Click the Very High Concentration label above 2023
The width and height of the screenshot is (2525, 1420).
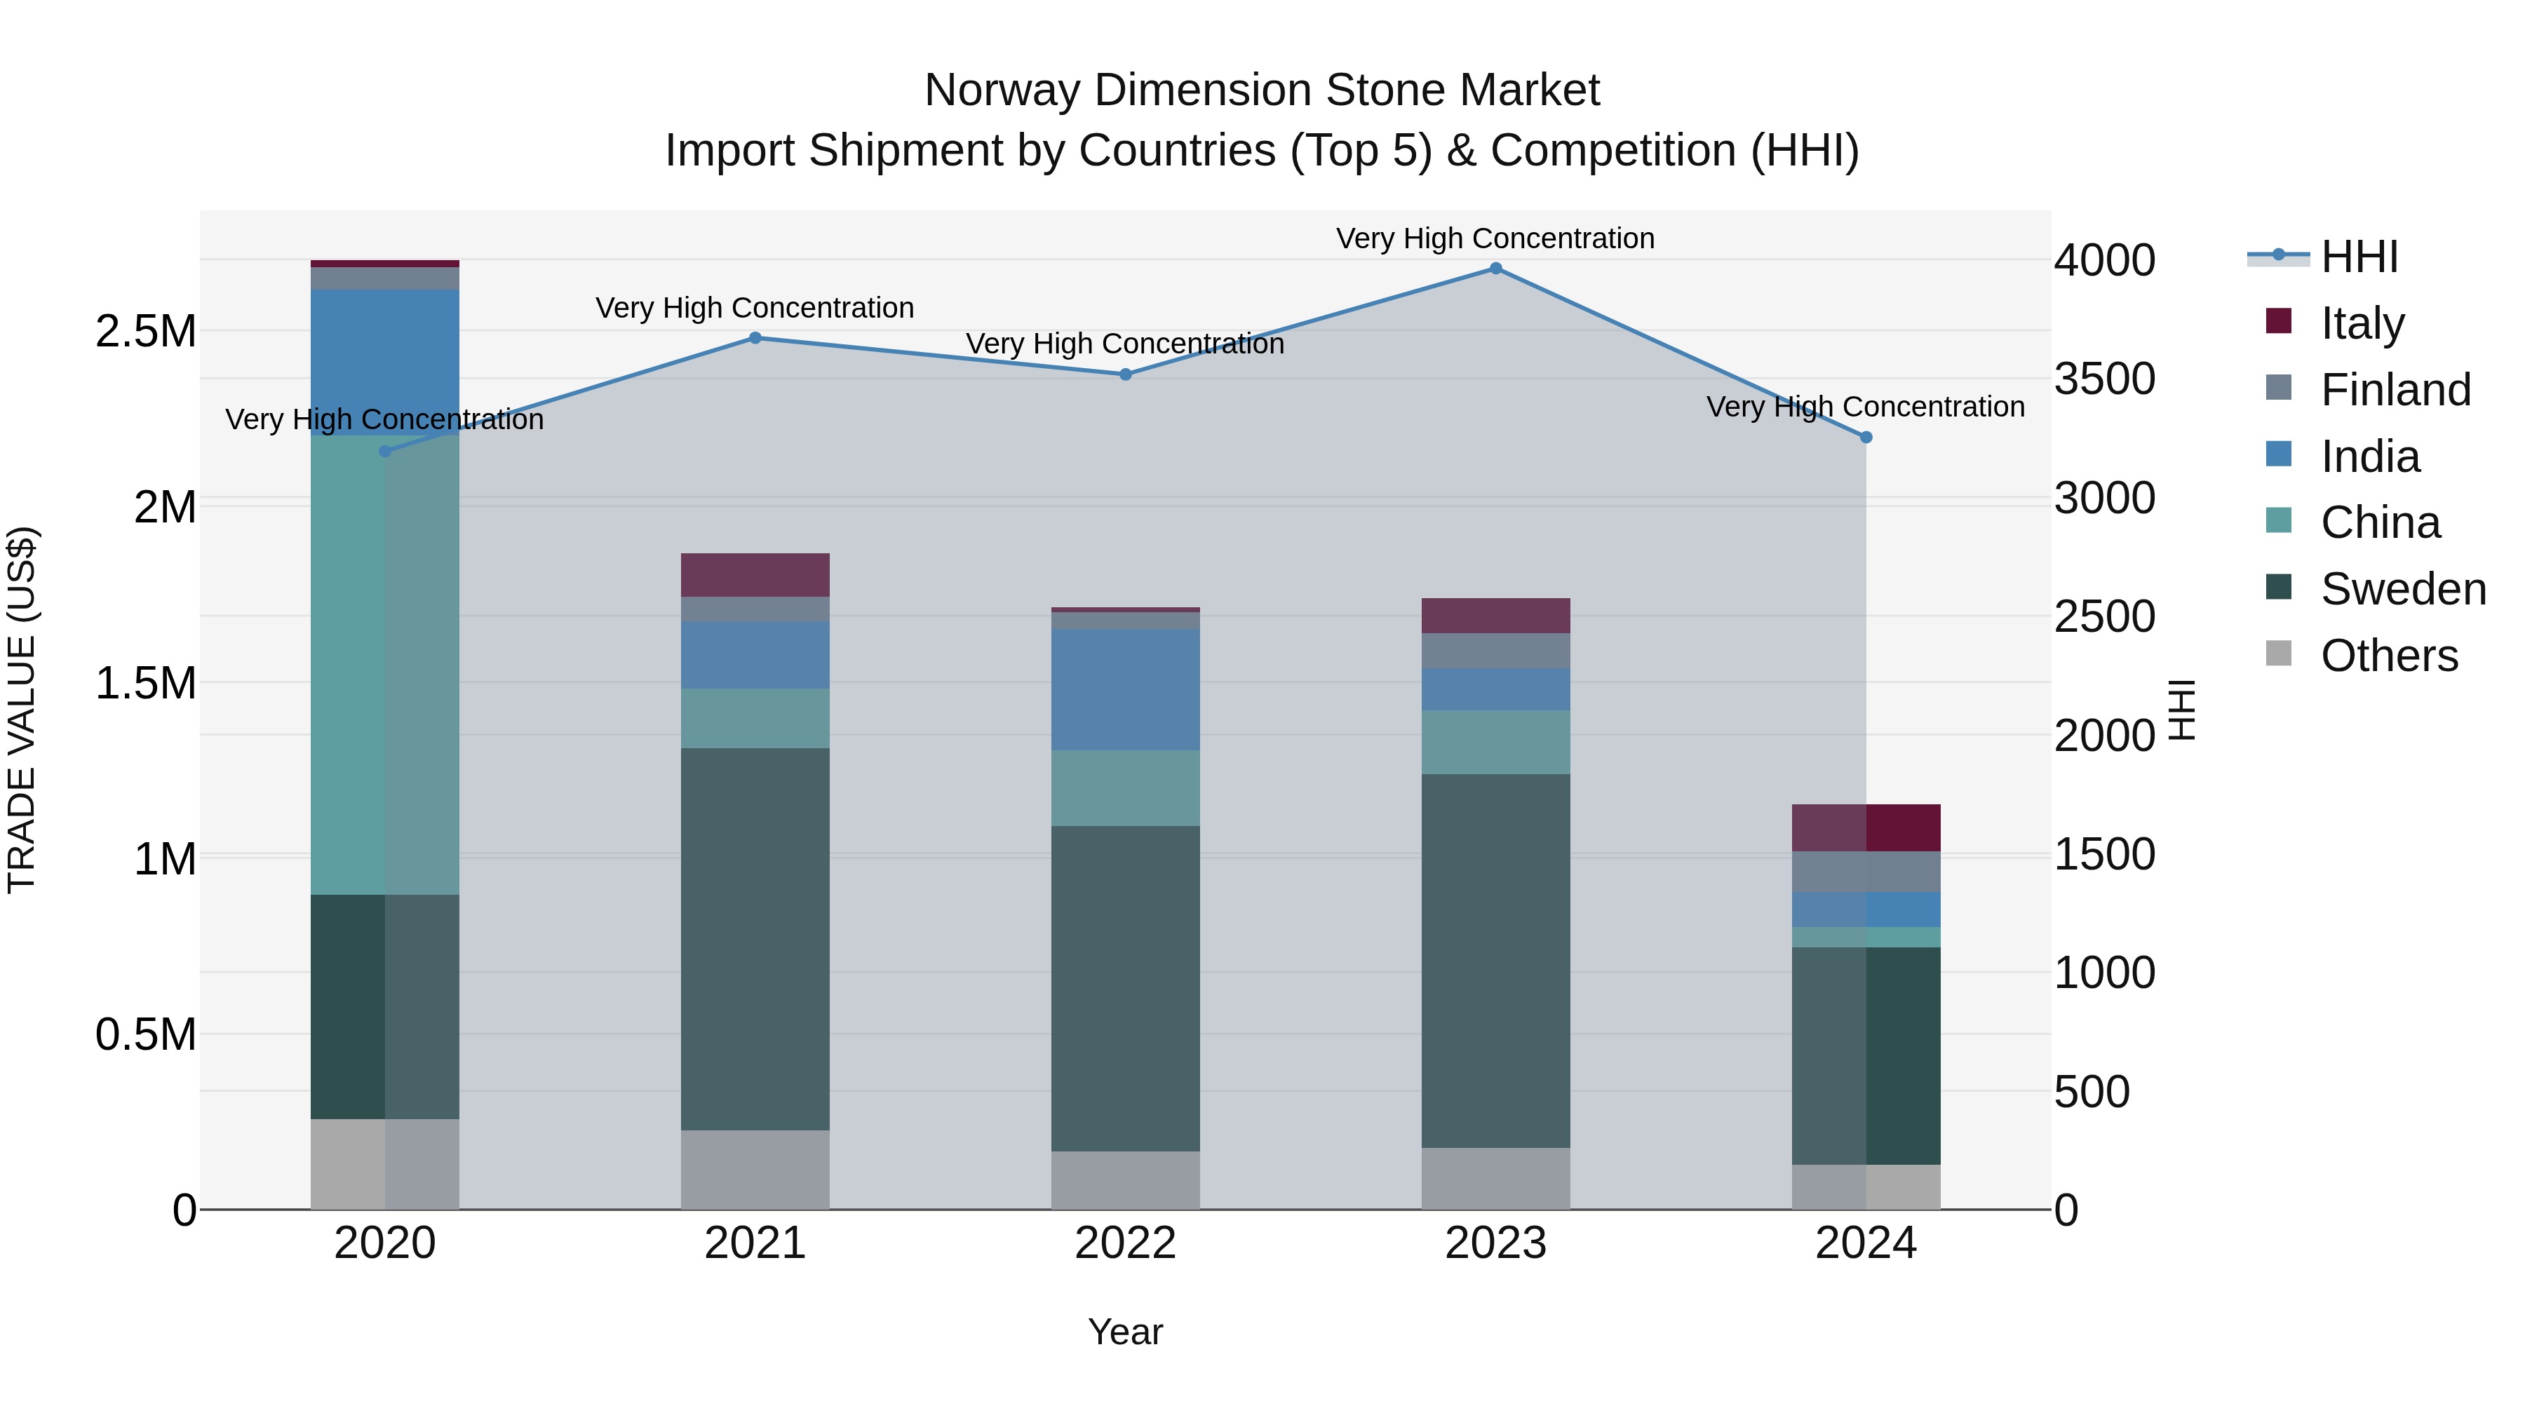pyautogui.click(x=1496, y=238)
